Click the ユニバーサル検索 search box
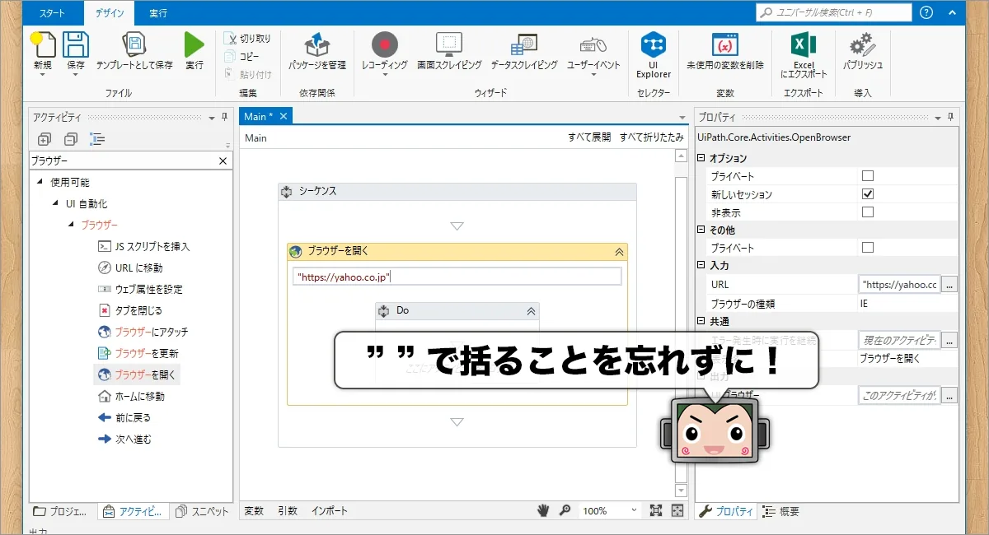Viewport: 989px width, 535px height. 834,12
